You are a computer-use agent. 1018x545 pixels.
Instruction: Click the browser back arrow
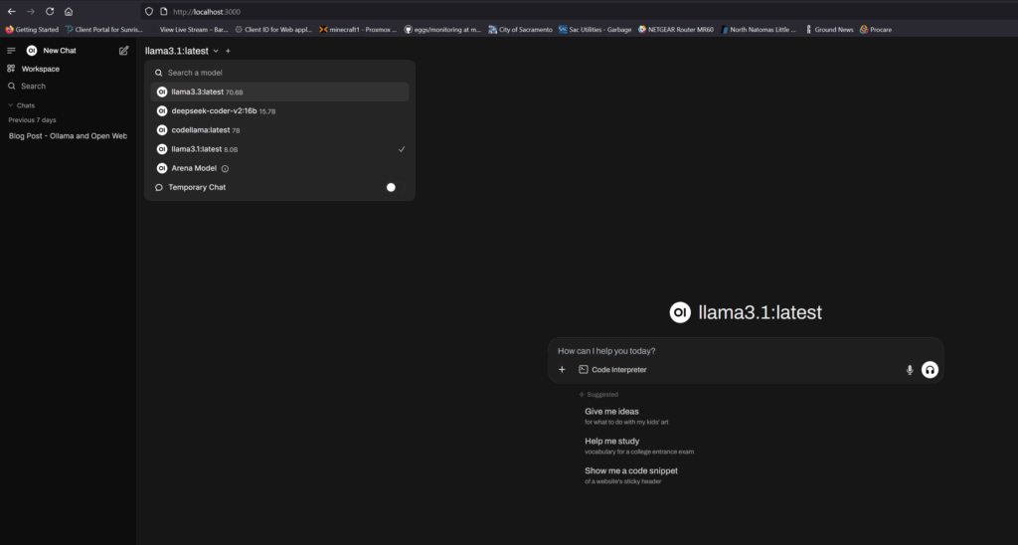pos(12,12)
